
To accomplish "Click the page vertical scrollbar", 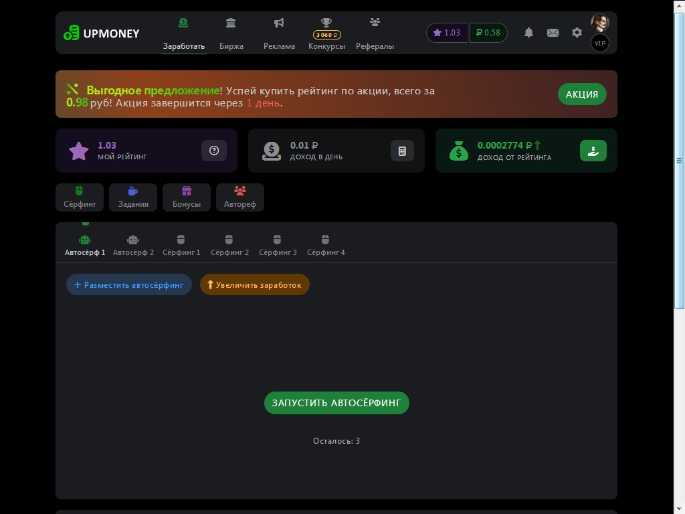I will (679, 161).
